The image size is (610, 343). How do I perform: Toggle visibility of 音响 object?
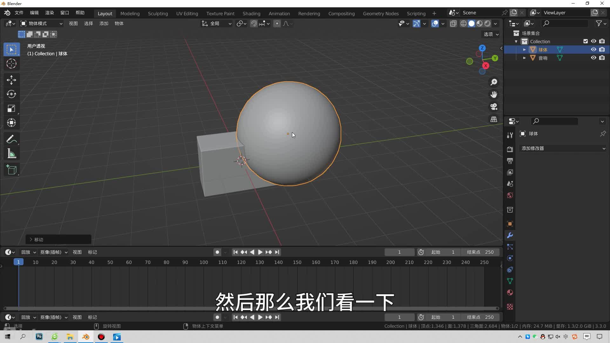(593, 58)
